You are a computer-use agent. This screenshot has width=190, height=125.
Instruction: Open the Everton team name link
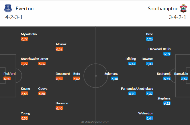point(25,9)
